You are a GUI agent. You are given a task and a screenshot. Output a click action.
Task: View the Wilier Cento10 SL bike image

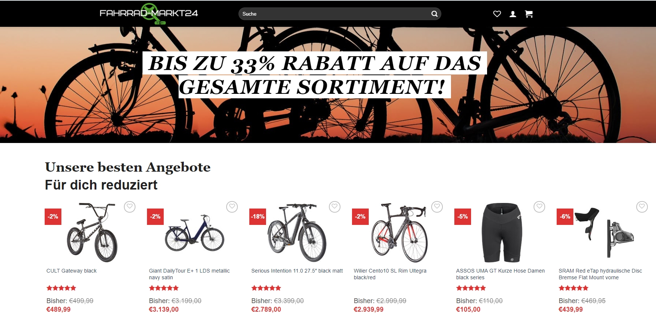pos(399,232)
